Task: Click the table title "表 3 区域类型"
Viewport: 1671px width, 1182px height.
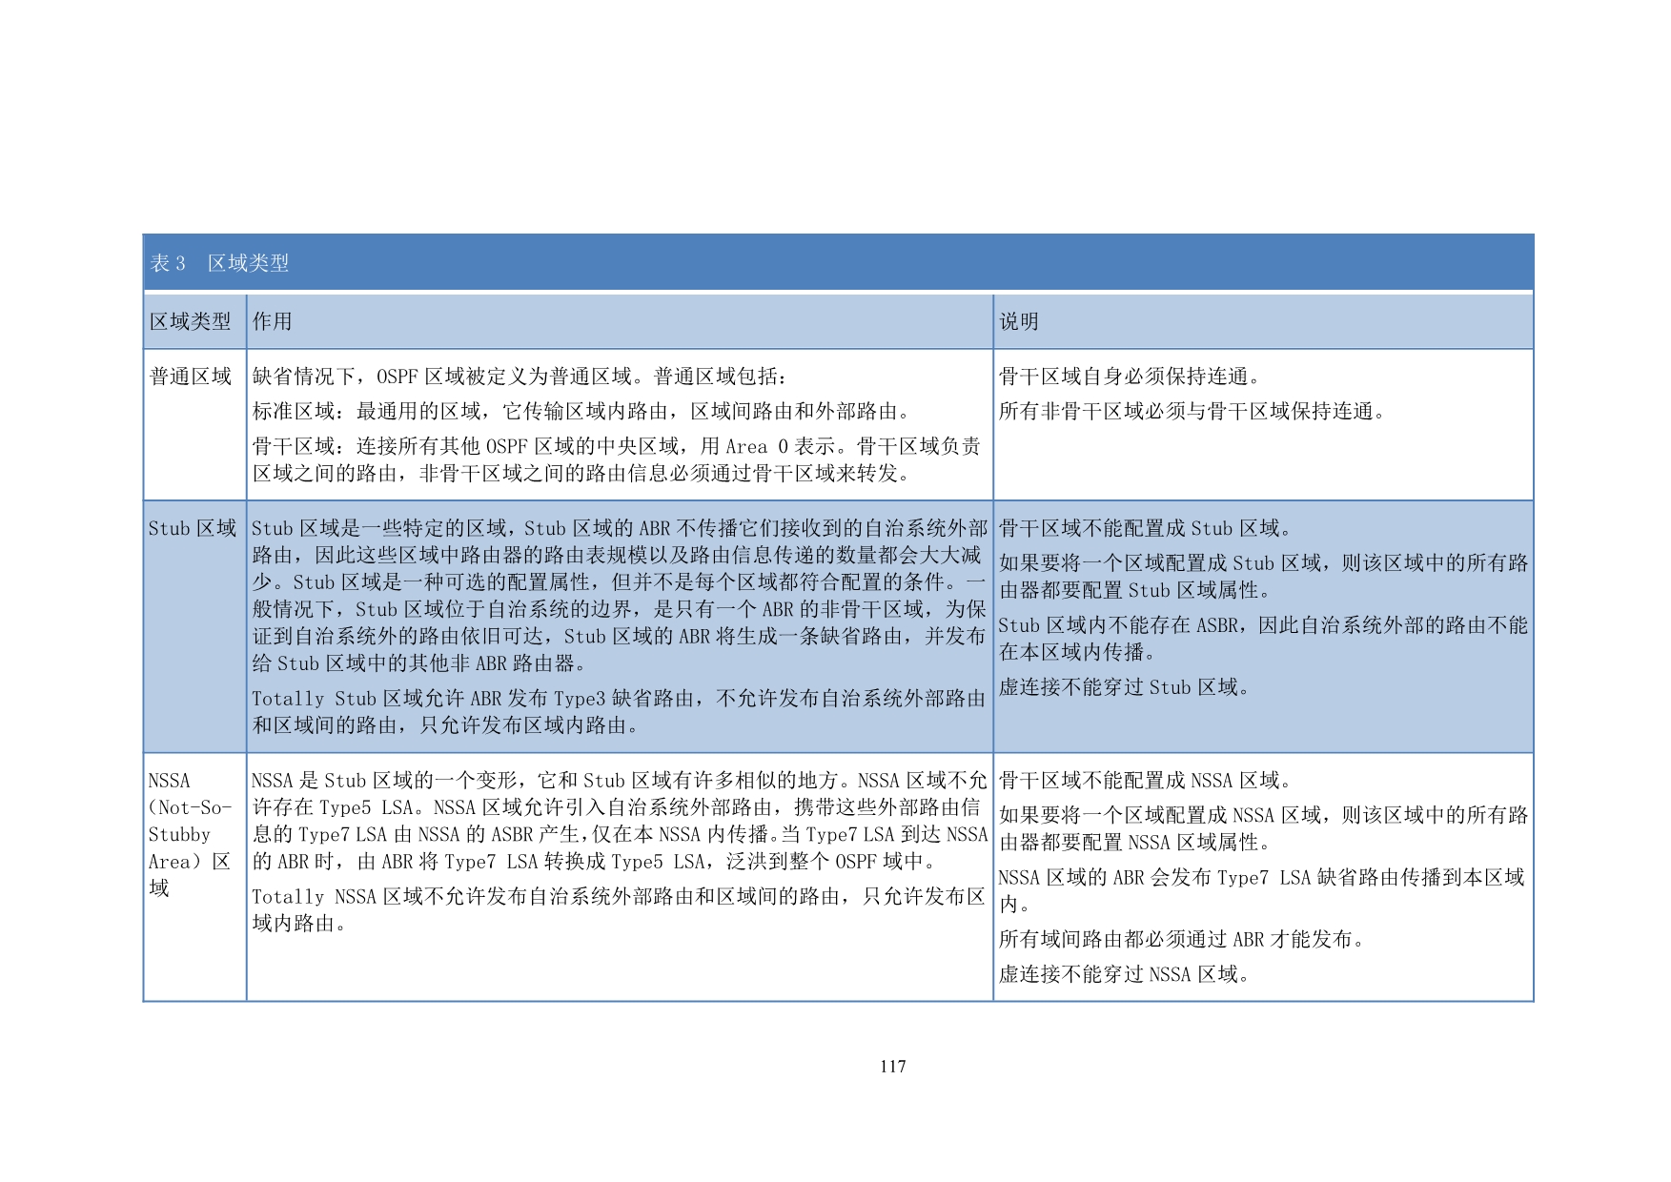Action: [219, 263]
